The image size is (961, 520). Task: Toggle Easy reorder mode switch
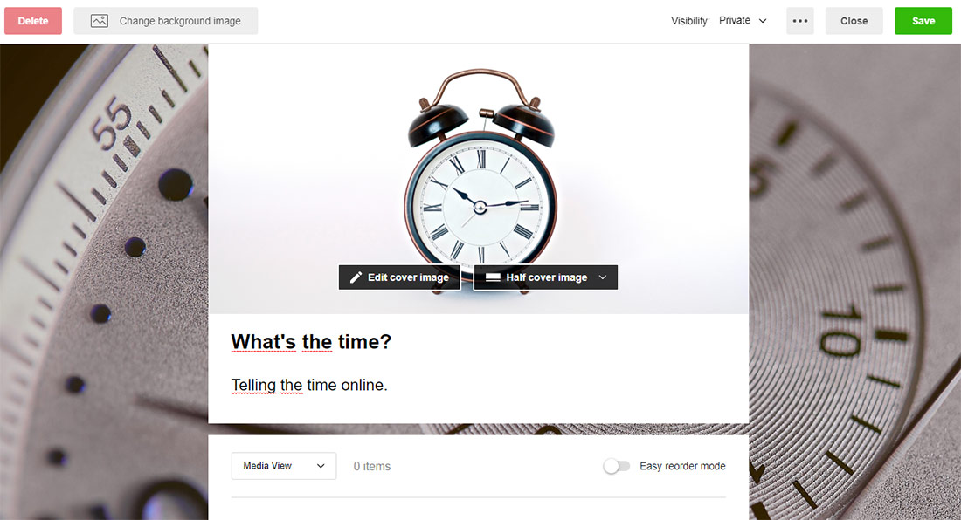point(617,466)
